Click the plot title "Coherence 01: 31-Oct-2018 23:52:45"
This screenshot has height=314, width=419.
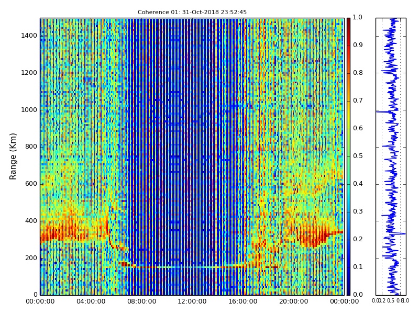click(192, 12)
